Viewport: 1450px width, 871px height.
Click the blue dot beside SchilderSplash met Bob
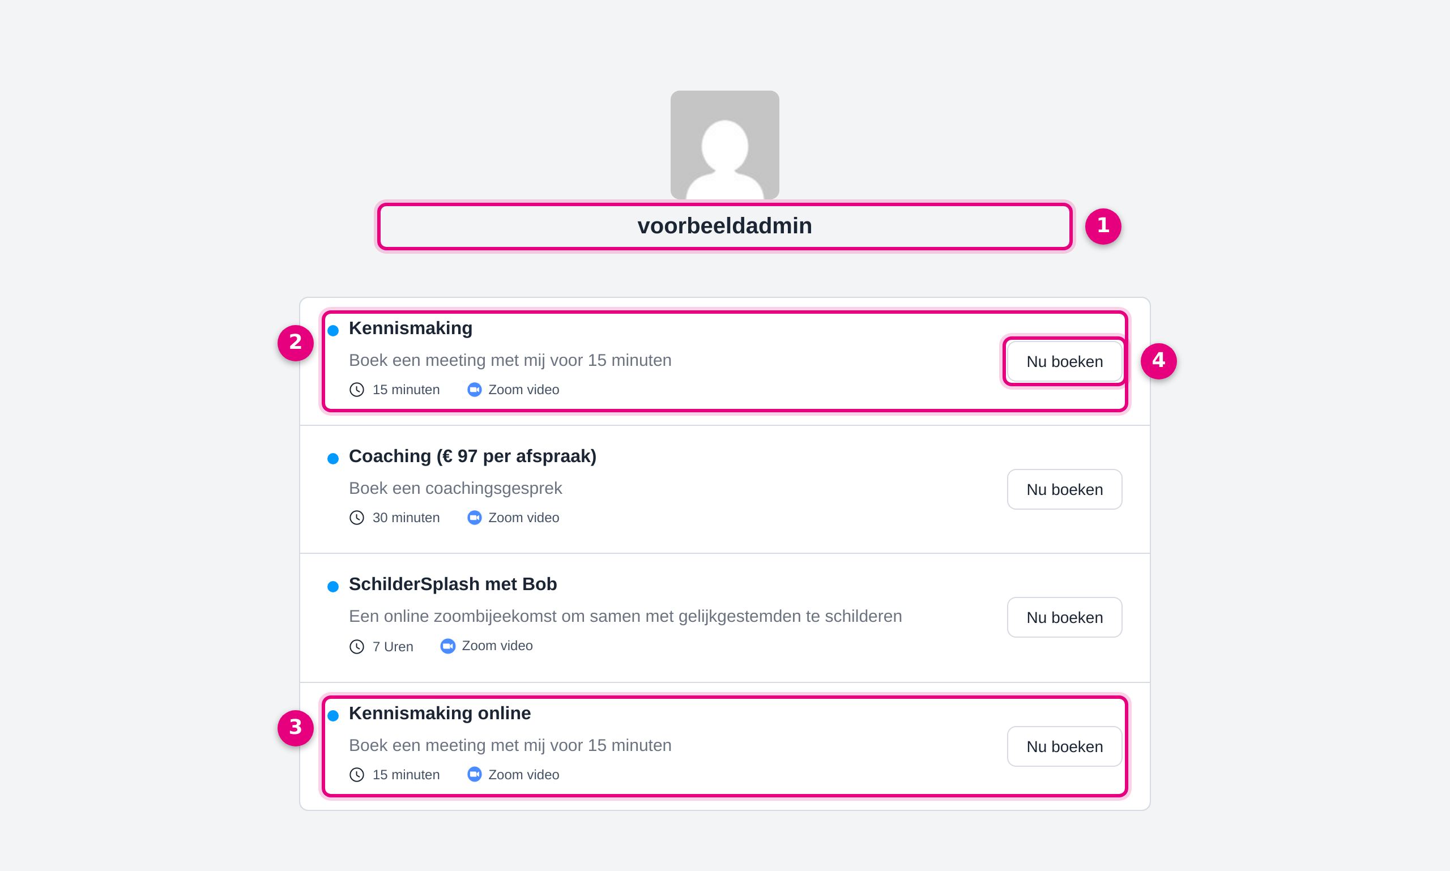[x=333, y=586]
